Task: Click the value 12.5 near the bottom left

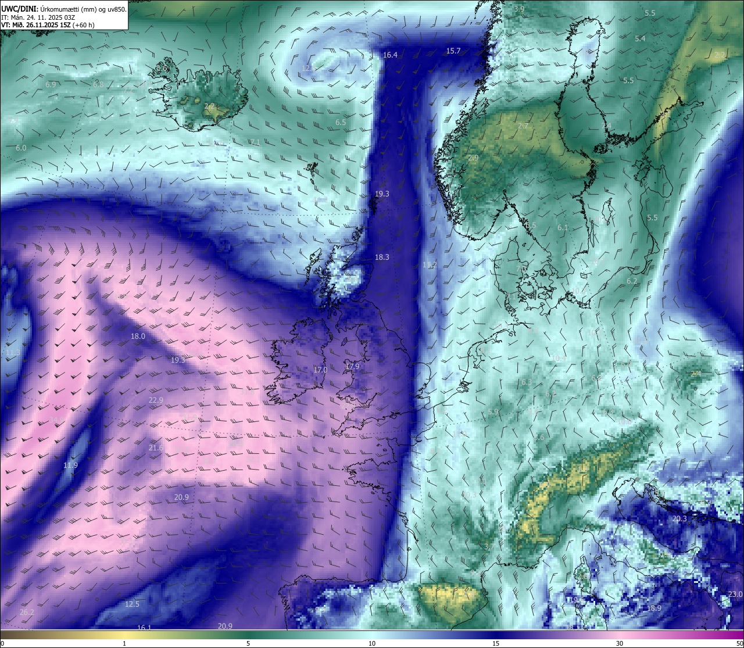Action: click(132, 604)
